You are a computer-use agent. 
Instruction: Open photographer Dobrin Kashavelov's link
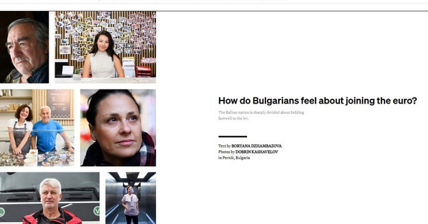pos(256,152)
